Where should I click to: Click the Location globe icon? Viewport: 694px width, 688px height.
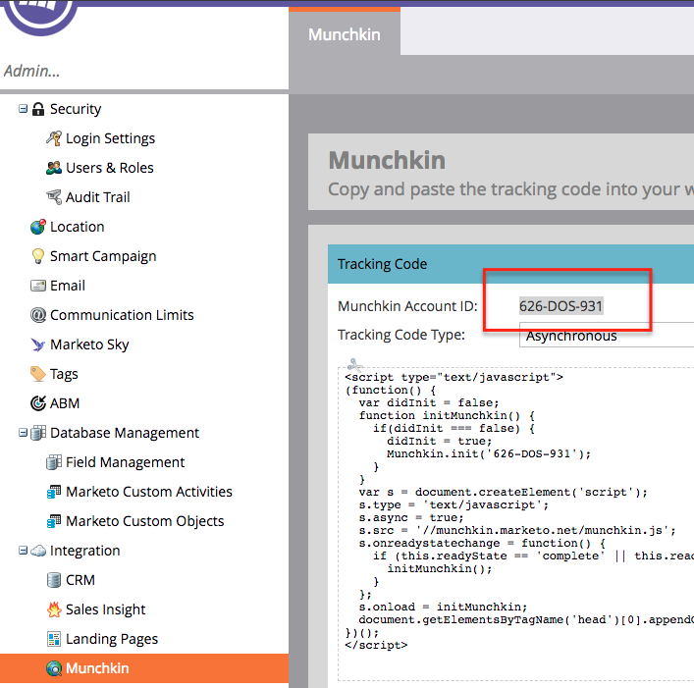(x=38, y=227)
